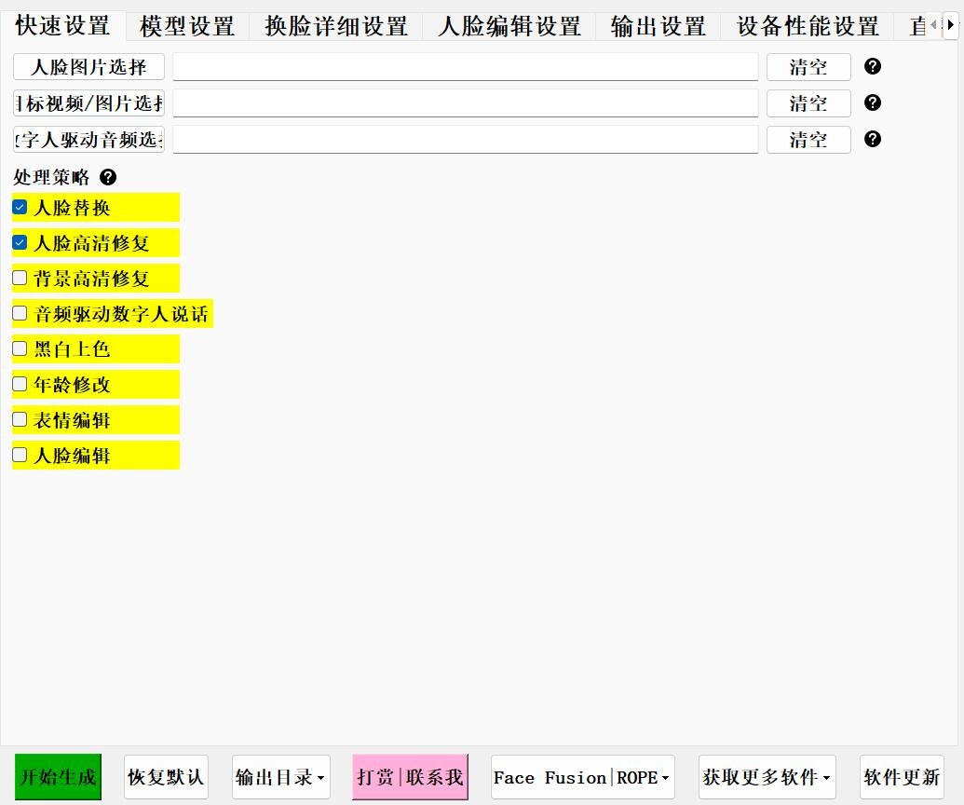Expand 获取更多软件 dropdown menu
964x805 pixels.
pyautogui.click(x=767, y=777)
